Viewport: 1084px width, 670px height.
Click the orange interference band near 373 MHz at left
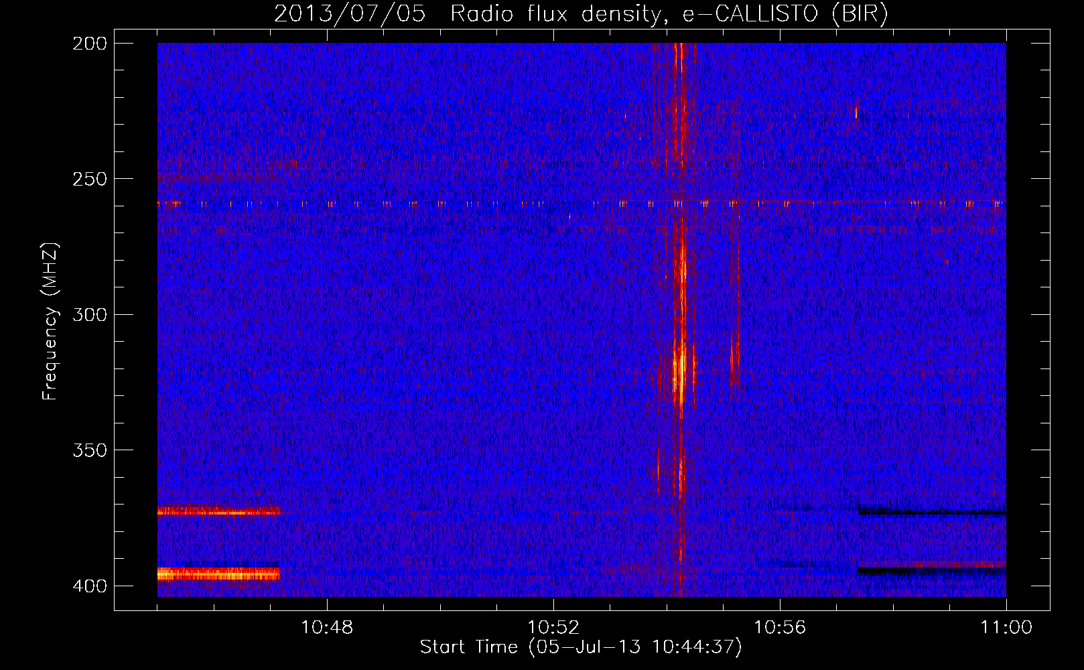coord(218,512)
